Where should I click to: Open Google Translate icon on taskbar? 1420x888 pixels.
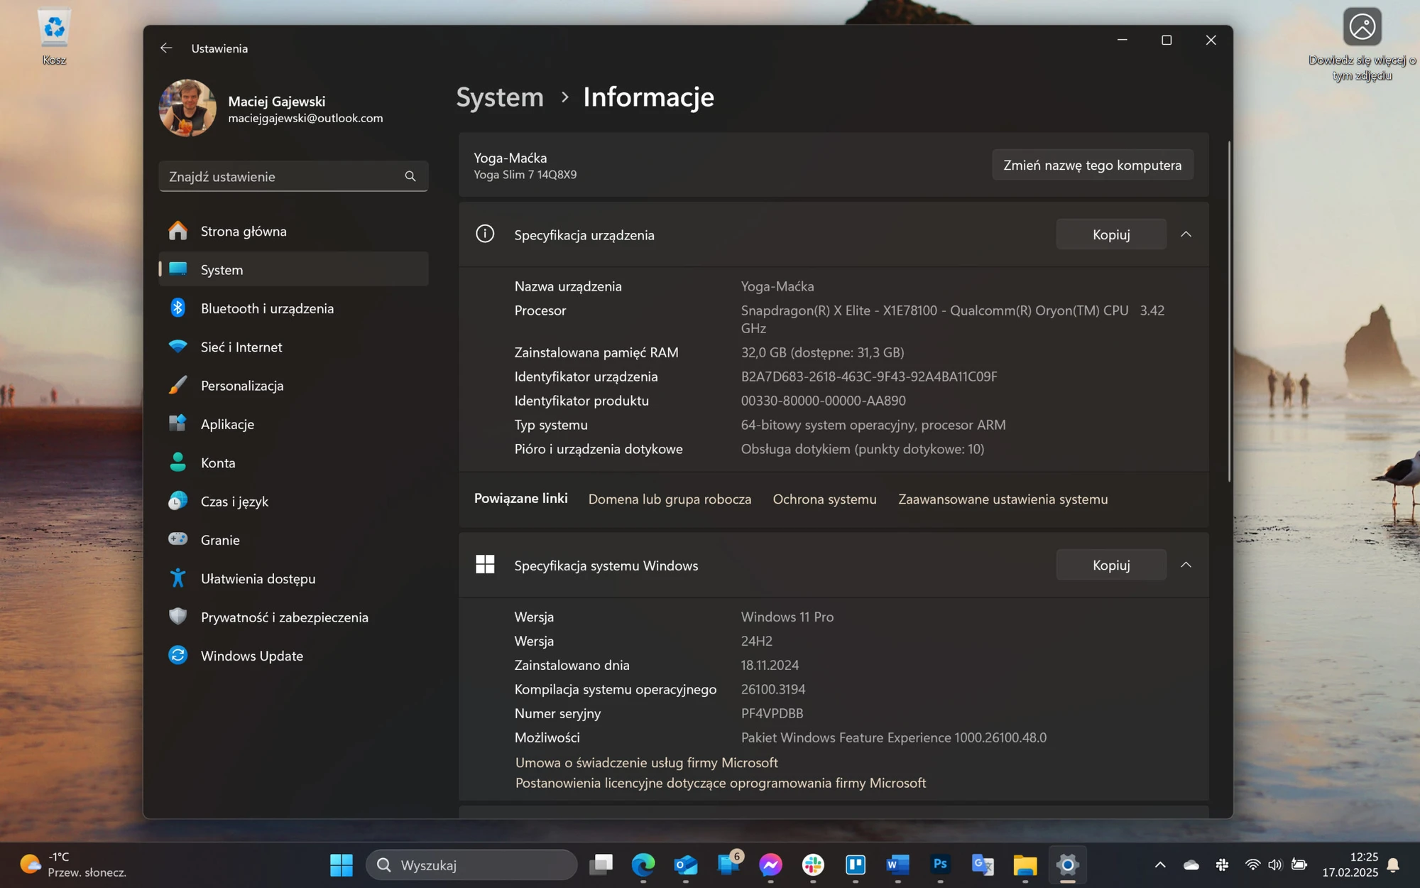pyautogui.click(x=983, y=865)
